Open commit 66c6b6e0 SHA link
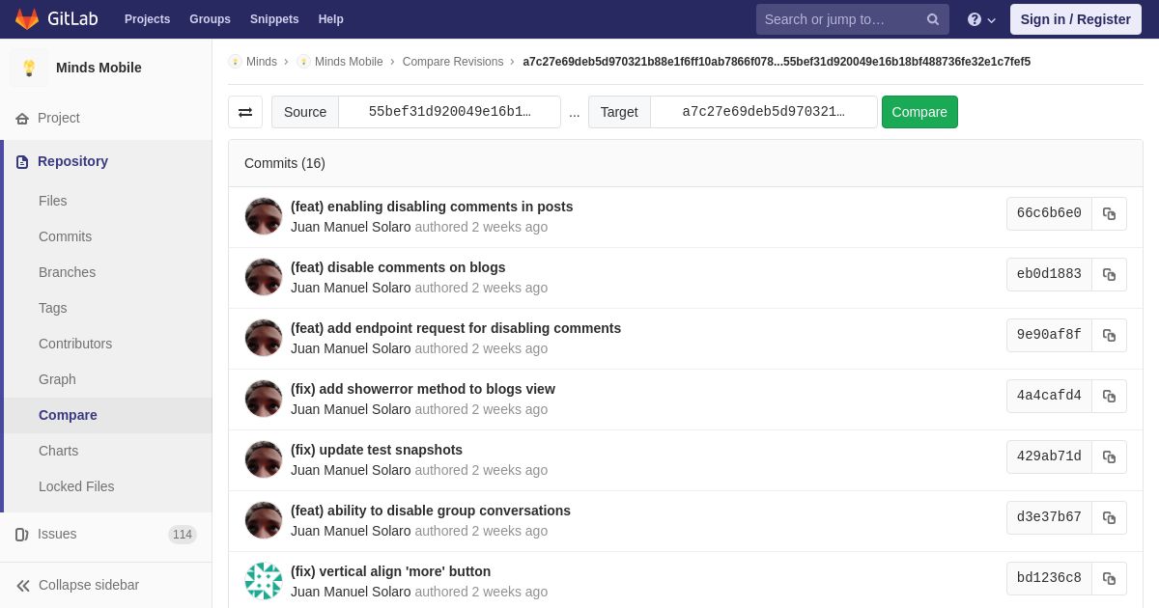Viewport: 1159px width, 608px height. (x=1049, y=214)
